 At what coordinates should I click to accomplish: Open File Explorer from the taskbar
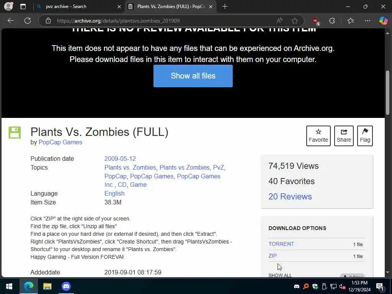click(47, 286)
